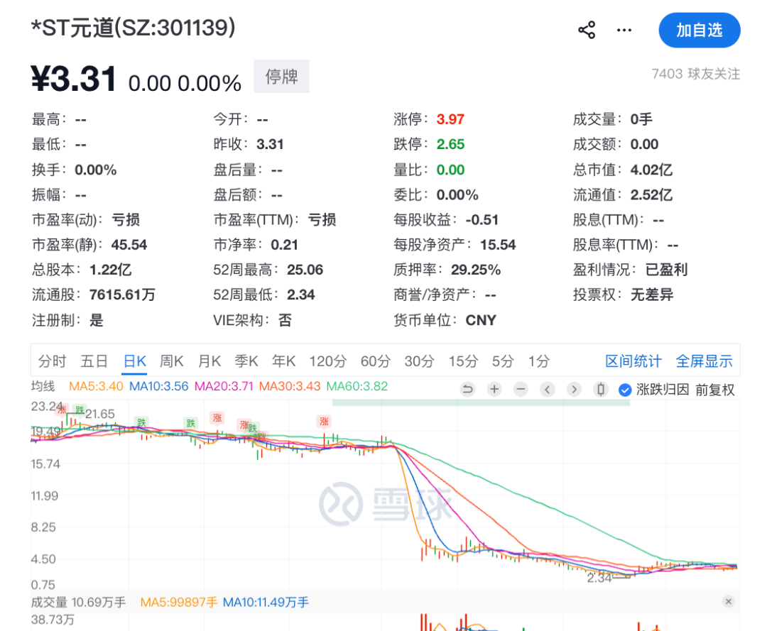
Task: Click the 2.34 low price chart annotation
Action: [x=599, y=578]
